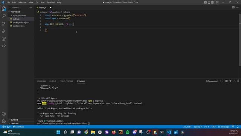Open the Selection menu
241x136 pixels.
point(22,2)
